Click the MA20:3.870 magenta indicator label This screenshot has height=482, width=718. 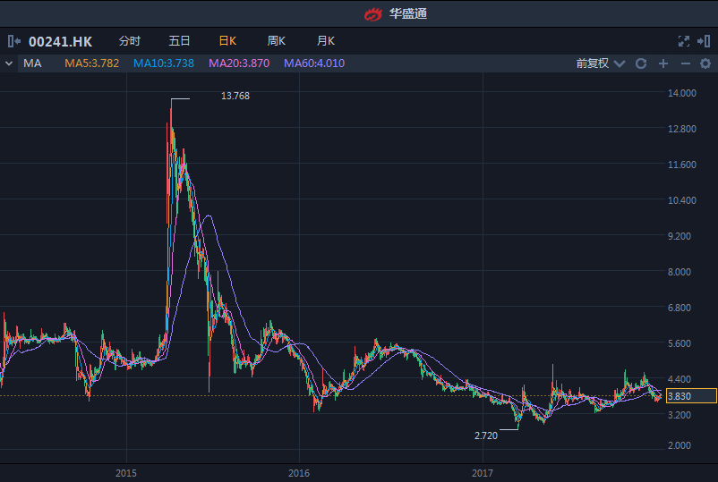click(240, 63)
